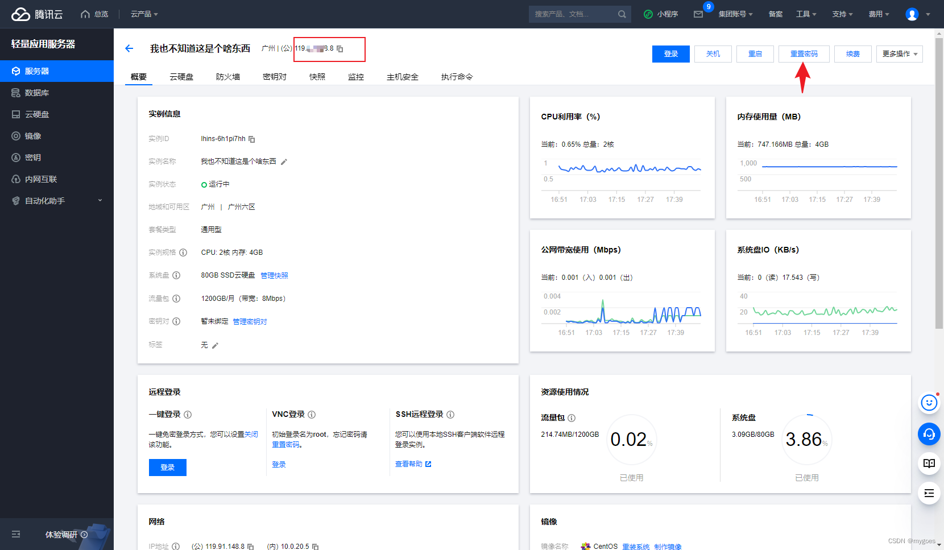Viewport: 944px width, 550px height.
Task: Select 数据库 in the sidebar
Action: point(57,93)
